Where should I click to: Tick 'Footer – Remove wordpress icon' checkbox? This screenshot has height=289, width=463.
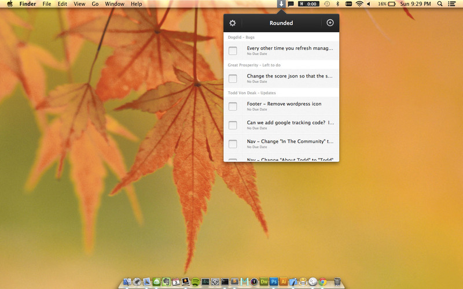[233, 106]
